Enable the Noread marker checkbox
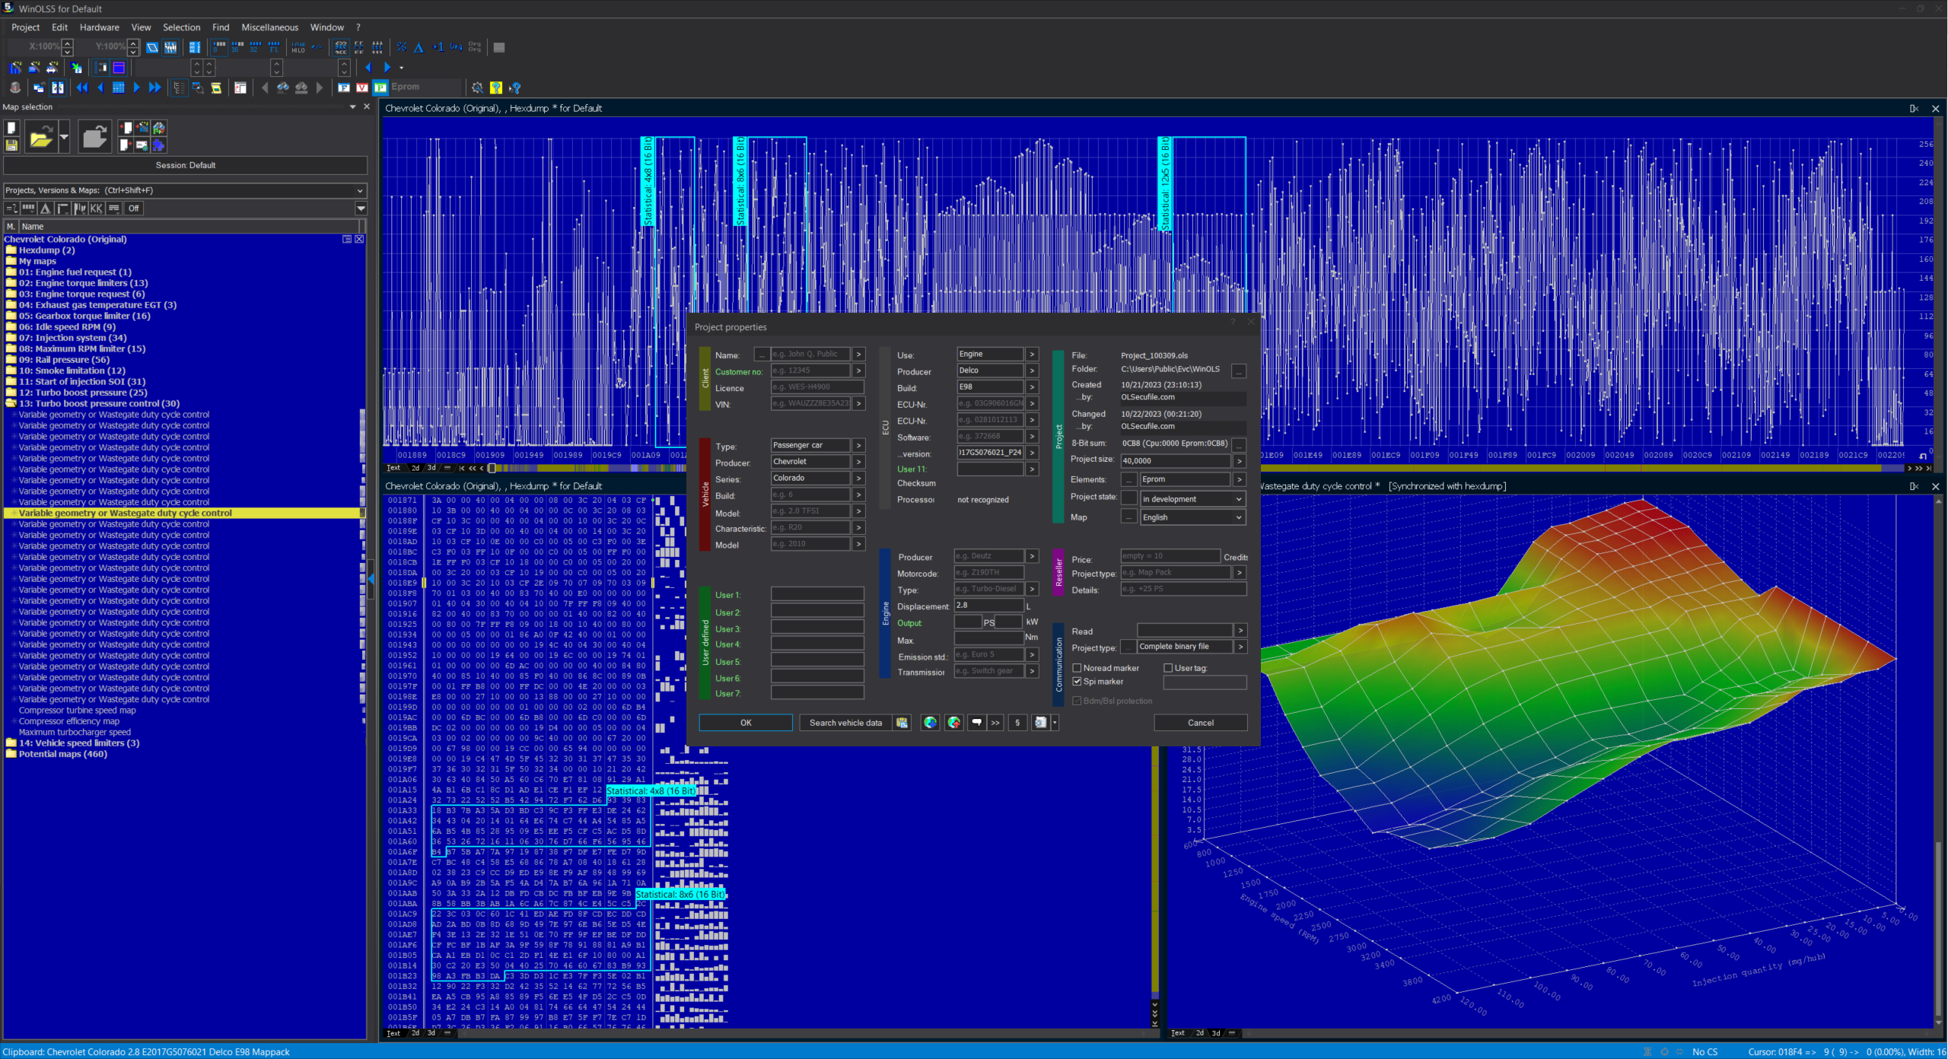Image resolution: width=1948 pixels, height=1059 pixels. click(1077, 668)
